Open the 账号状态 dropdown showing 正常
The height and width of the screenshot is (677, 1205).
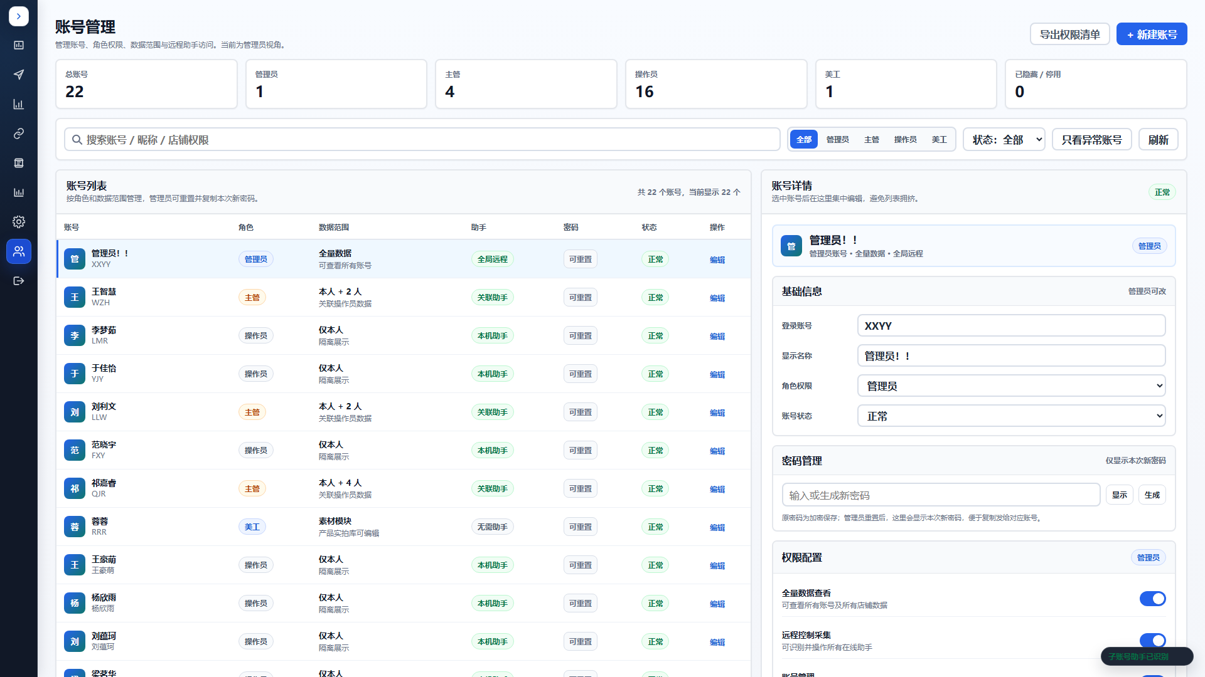click(1011, 416)
